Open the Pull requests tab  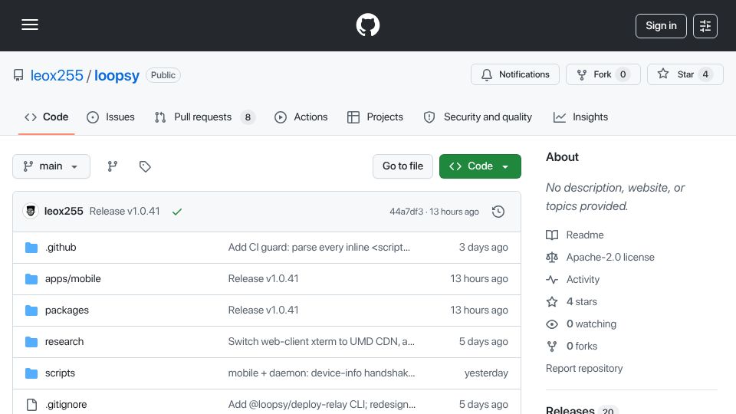(205, 117)
